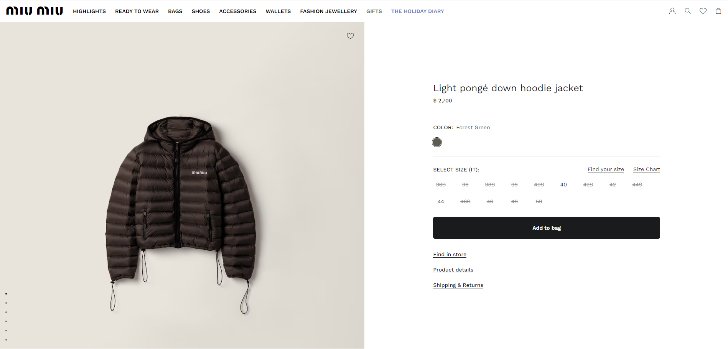
Task: Open the wishlist heart in header
Action: [x=703, y=11]
